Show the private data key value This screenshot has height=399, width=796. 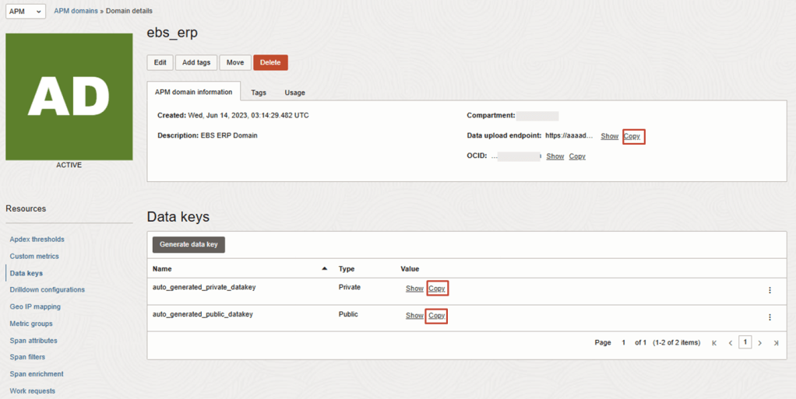coord(414,289)
